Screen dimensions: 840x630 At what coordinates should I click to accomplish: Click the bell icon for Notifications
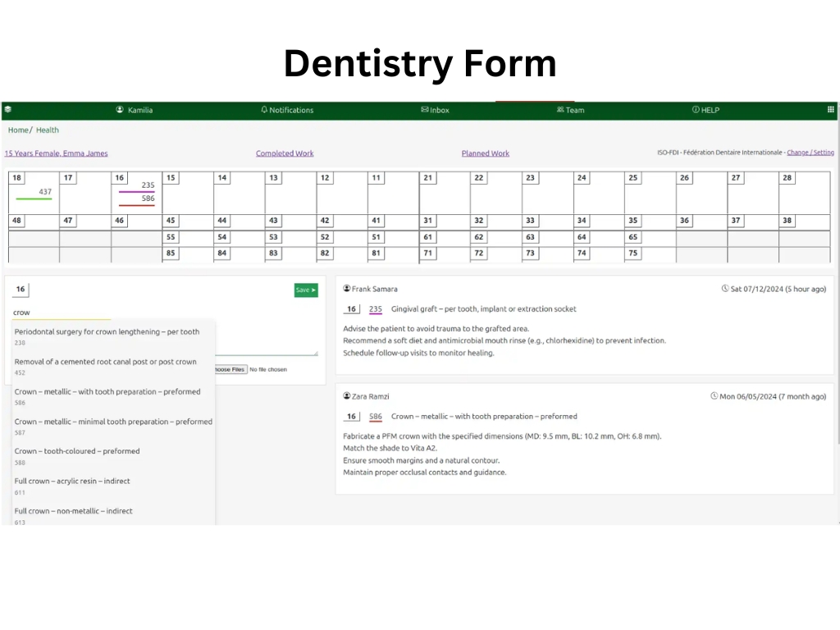pyautogui.click(x=264, y=109)
